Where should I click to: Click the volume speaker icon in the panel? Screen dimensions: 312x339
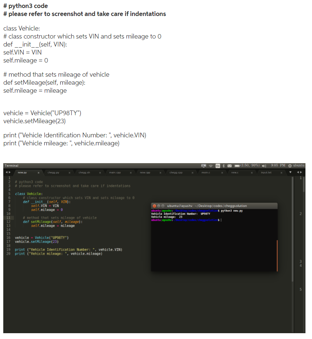coord(264,165)
